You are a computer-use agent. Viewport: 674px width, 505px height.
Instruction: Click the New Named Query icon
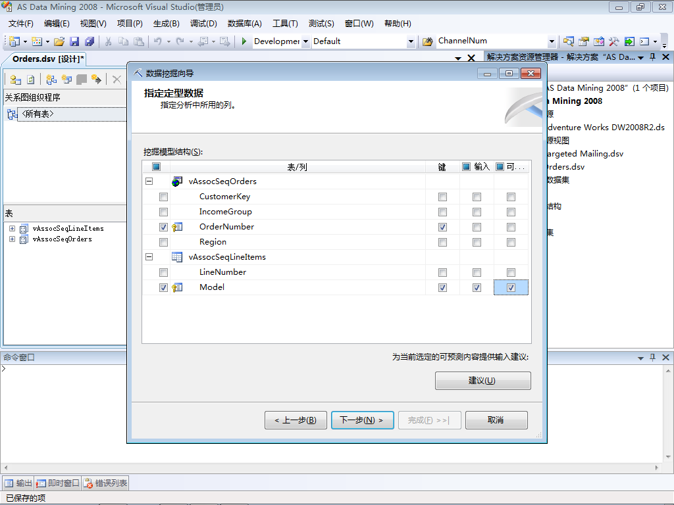tap(66, 80)
